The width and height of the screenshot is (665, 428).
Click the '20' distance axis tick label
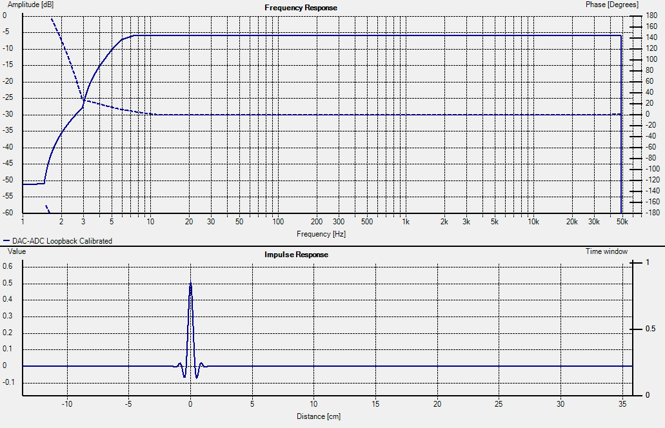pyautogui.click(x=437, y=404)
